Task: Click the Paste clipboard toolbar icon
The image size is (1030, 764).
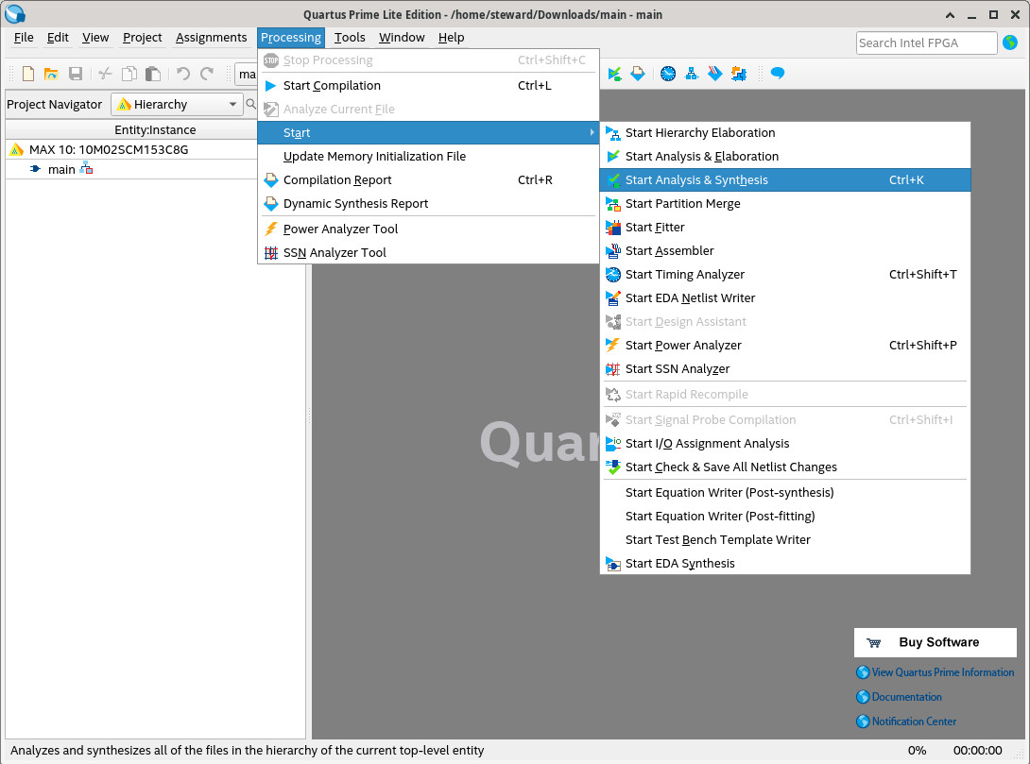Action: (x=153, y=74)
